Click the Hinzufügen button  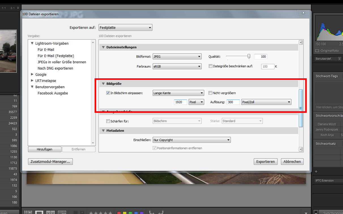[44, 149]
